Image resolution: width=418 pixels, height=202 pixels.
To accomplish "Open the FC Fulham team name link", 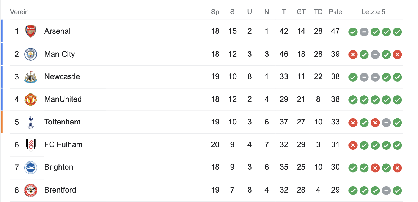I will (x=63, y=145).
